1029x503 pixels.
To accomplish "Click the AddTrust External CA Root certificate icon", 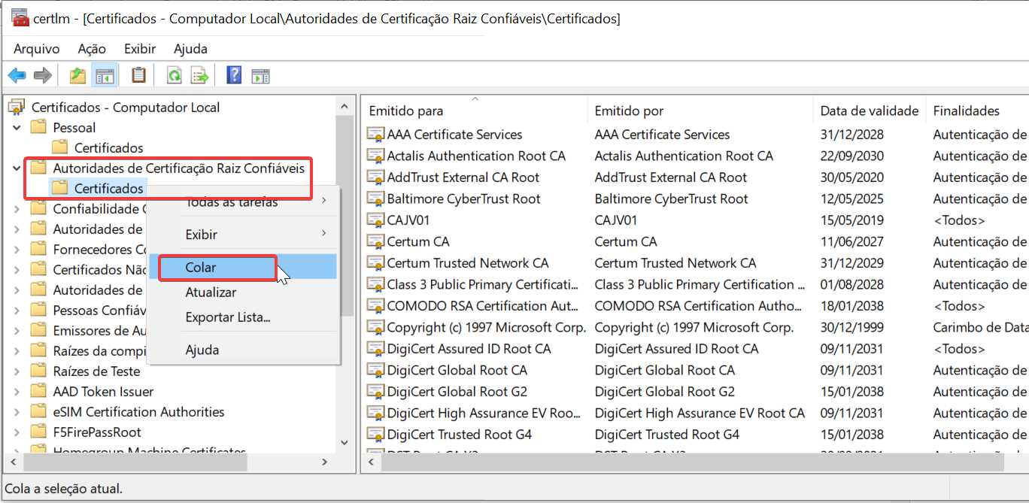I will [x=375, y=177].
